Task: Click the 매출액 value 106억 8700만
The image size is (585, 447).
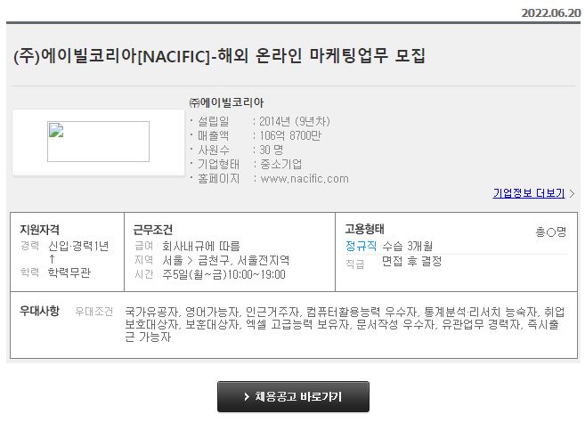Action: tap(290, 135)
